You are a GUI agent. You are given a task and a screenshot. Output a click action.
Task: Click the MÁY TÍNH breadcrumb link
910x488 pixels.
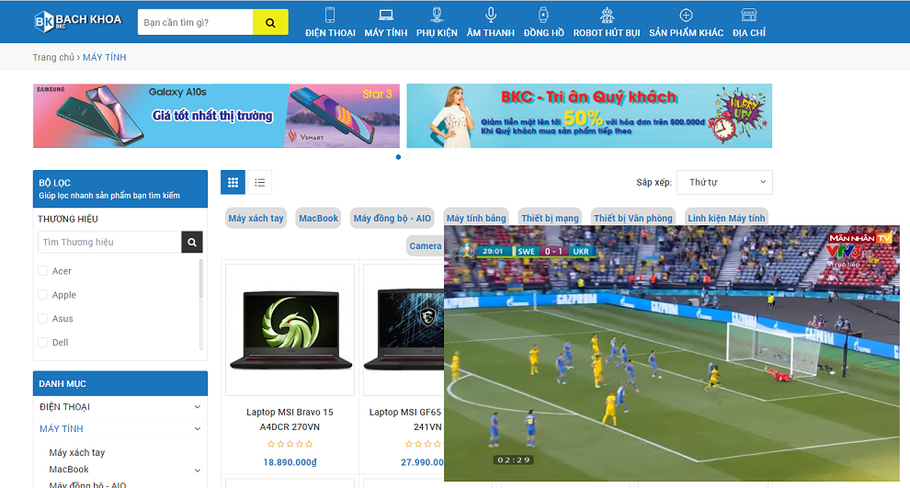(105, 57)
